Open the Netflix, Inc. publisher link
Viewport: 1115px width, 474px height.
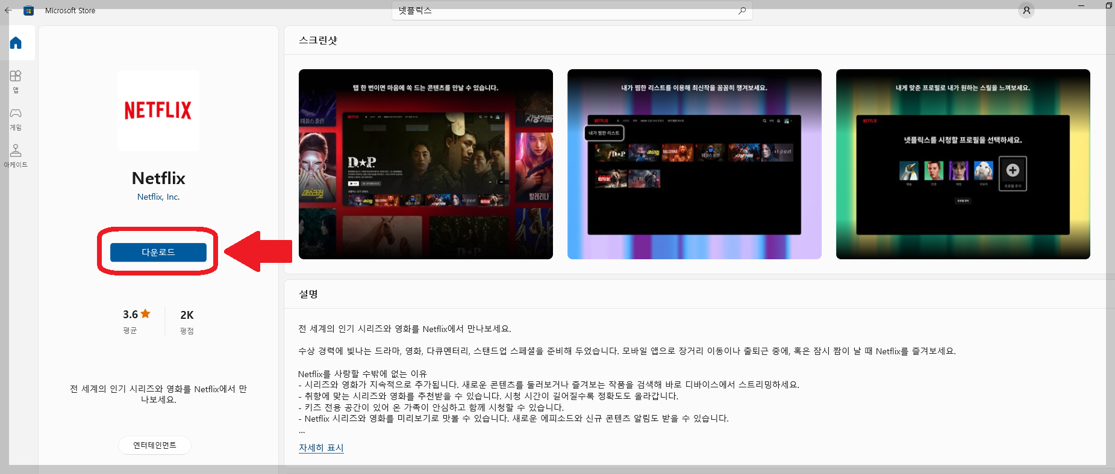tap(158, 197)
